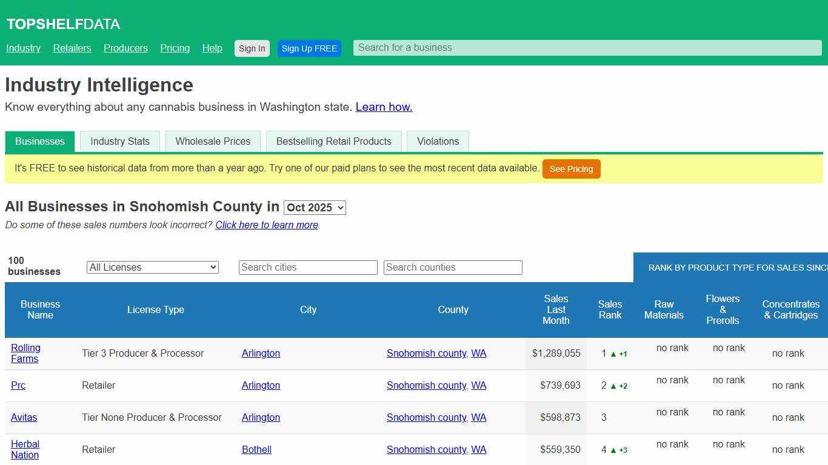Screen dimensions: 828x465
Task: Click the See Pricing button
Action: [571, 169]
